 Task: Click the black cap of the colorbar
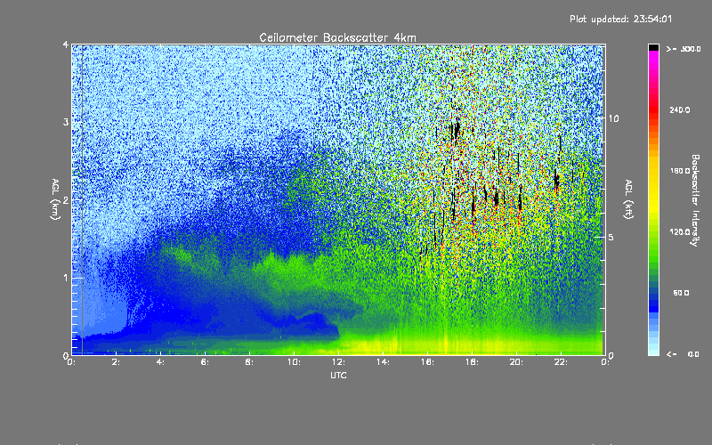(x=653, y=47)
